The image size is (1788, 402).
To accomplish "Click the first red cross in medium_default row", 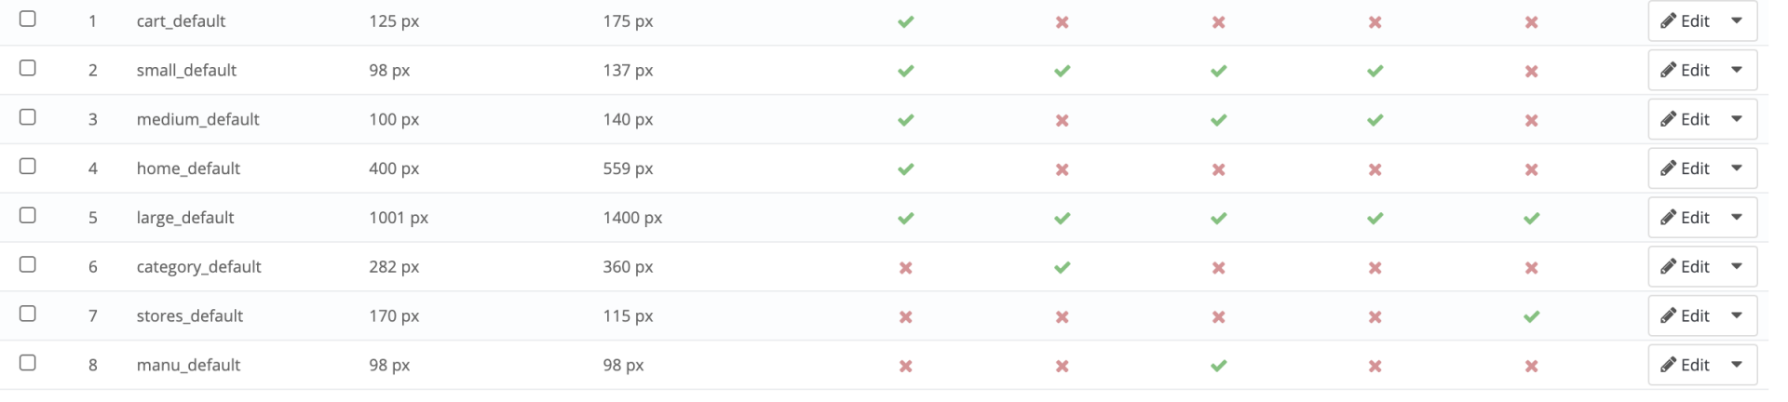I will 1062,120.
